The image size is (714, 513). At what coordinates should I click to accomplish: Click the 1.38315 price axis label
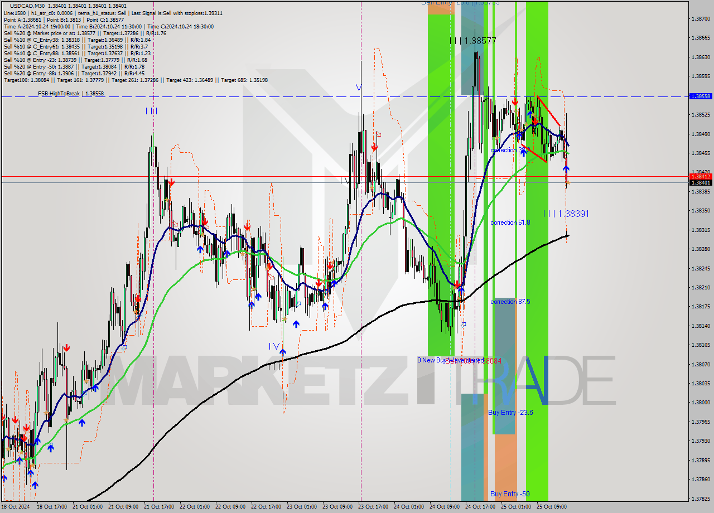[700, 230]
